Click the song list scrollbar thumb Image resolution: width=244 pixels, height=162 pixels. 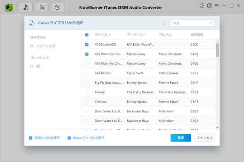(x=217, y=50)
